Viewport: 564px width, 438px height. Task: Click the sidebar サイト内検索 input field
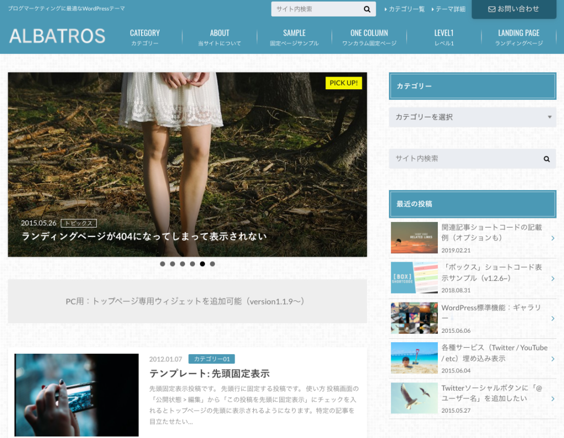[463, 159]
